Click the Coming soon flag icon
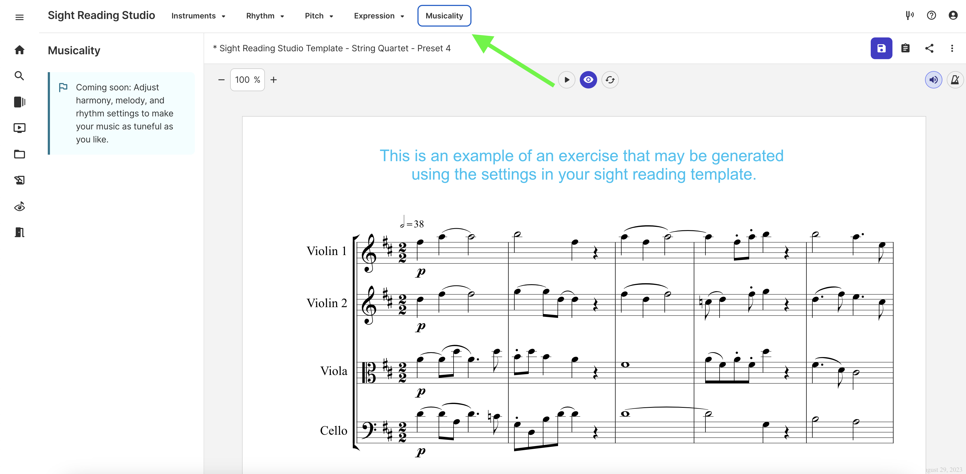 point(63,87)
